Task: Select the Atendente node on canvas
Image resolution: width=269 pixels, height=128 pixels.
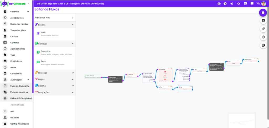Action: 251,60
